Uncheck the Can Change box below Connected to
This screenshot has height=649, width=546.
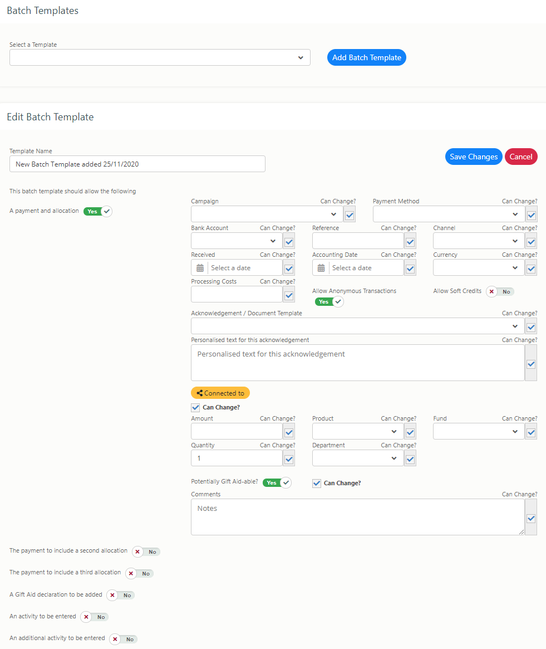[195, 407]
